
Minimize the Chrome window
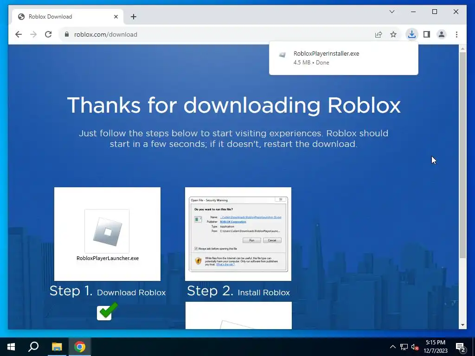[413, 12]
